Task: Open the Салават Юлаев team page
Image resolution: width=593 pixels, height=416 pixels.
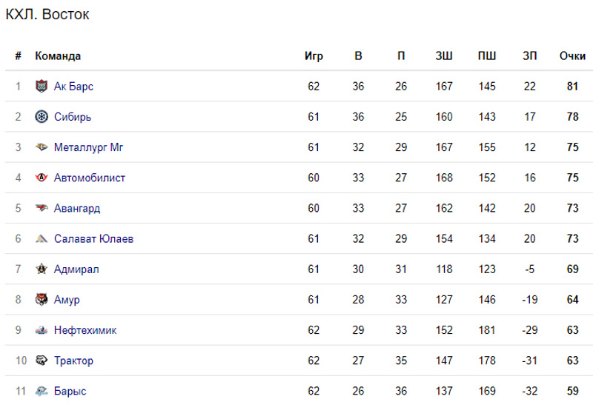Action: point(93,239)
